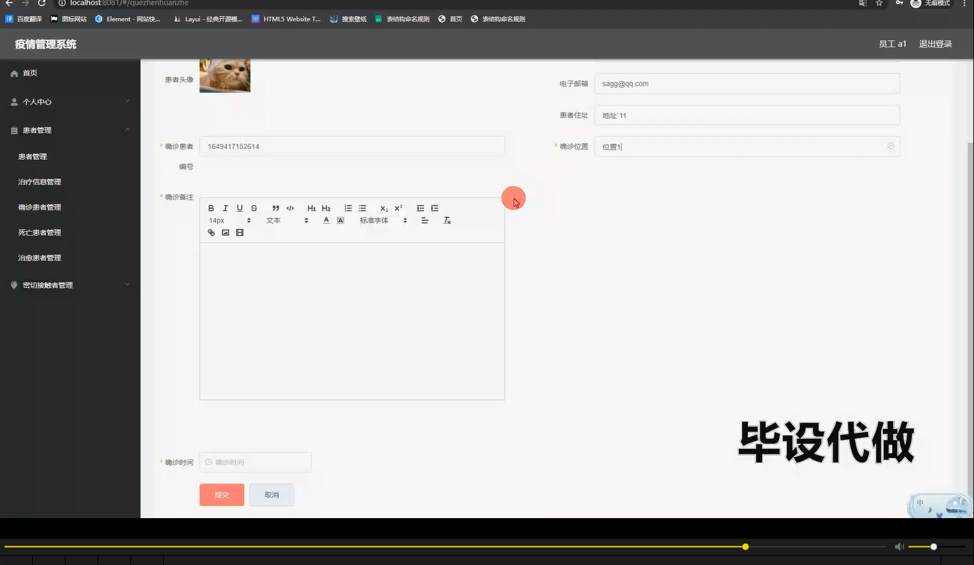This screenshot has width=974, height=565.
Task: Select 治疗信息管理 in the sidebar
Action: [39, 182]
